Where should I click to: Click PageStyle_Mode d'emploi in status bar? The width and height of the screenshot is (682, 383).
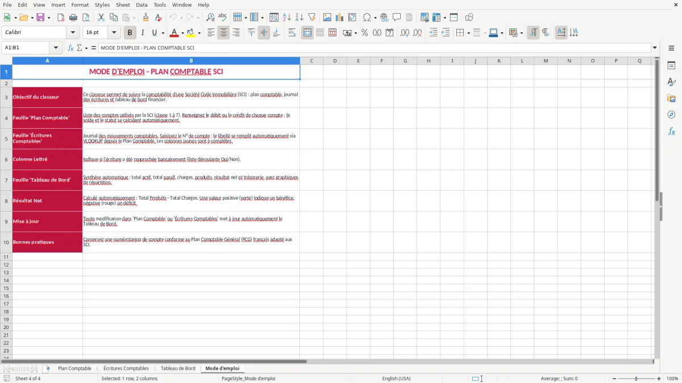(x=248, y=378)
